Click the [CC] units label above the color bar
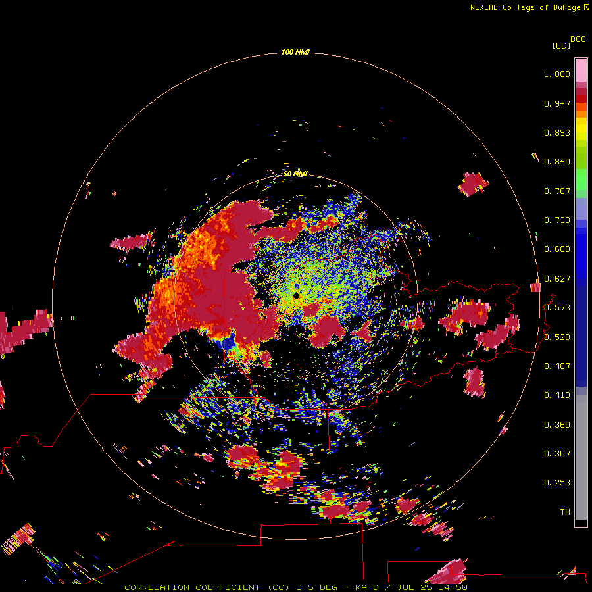592x592 pixels. pos(561,45)
